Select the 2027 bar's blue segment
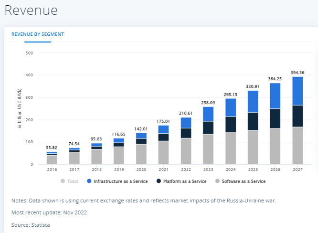 (297, 91)
